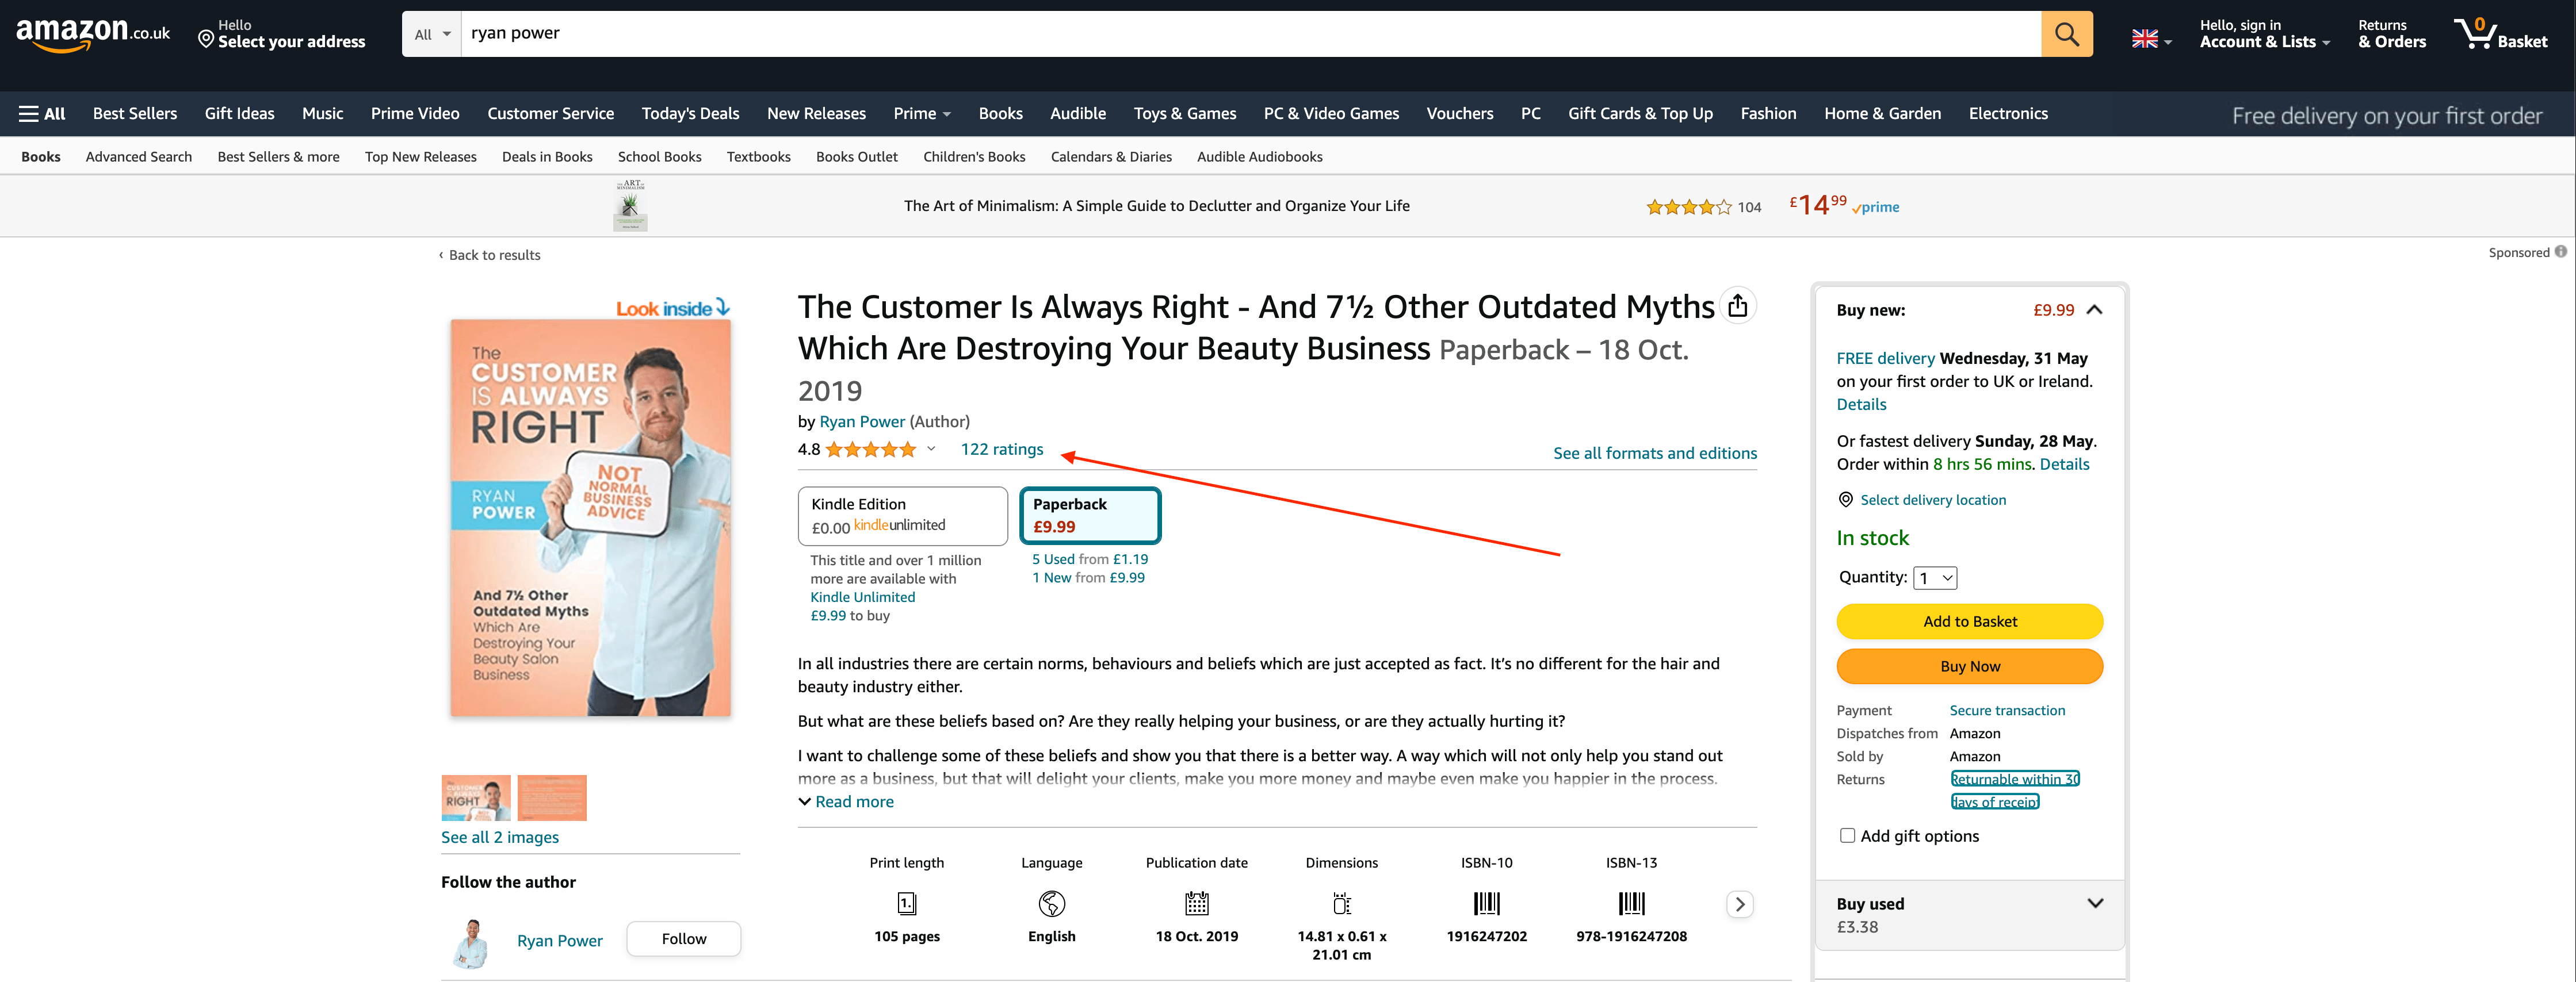Open Account & Lists dropdown
The height and width of the screenshot is (982, 2576).
(2264, 34)
